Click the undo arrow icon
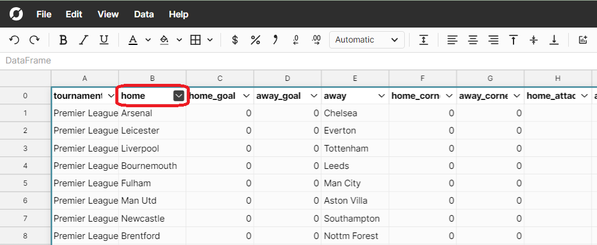Image resolution: width=597 pixels, height=245 pixels. (14, 40)
